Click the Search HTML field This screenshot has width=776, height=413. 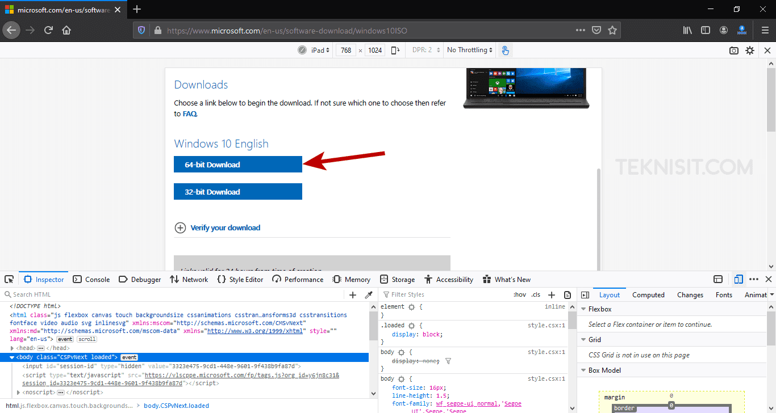pyautogui.click(x=173, y=295)
